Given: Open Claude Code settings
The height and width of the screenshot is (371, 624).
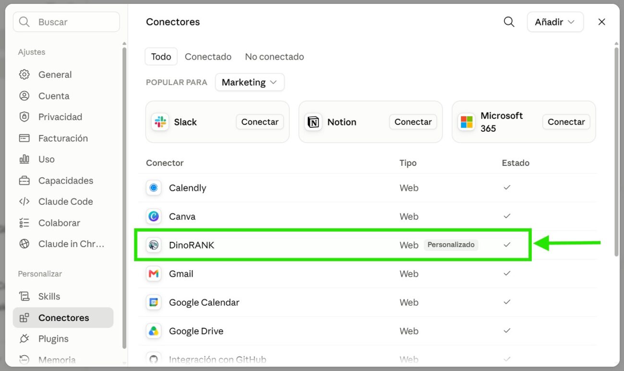Looking at the screenshot, I should coord(63,201).
